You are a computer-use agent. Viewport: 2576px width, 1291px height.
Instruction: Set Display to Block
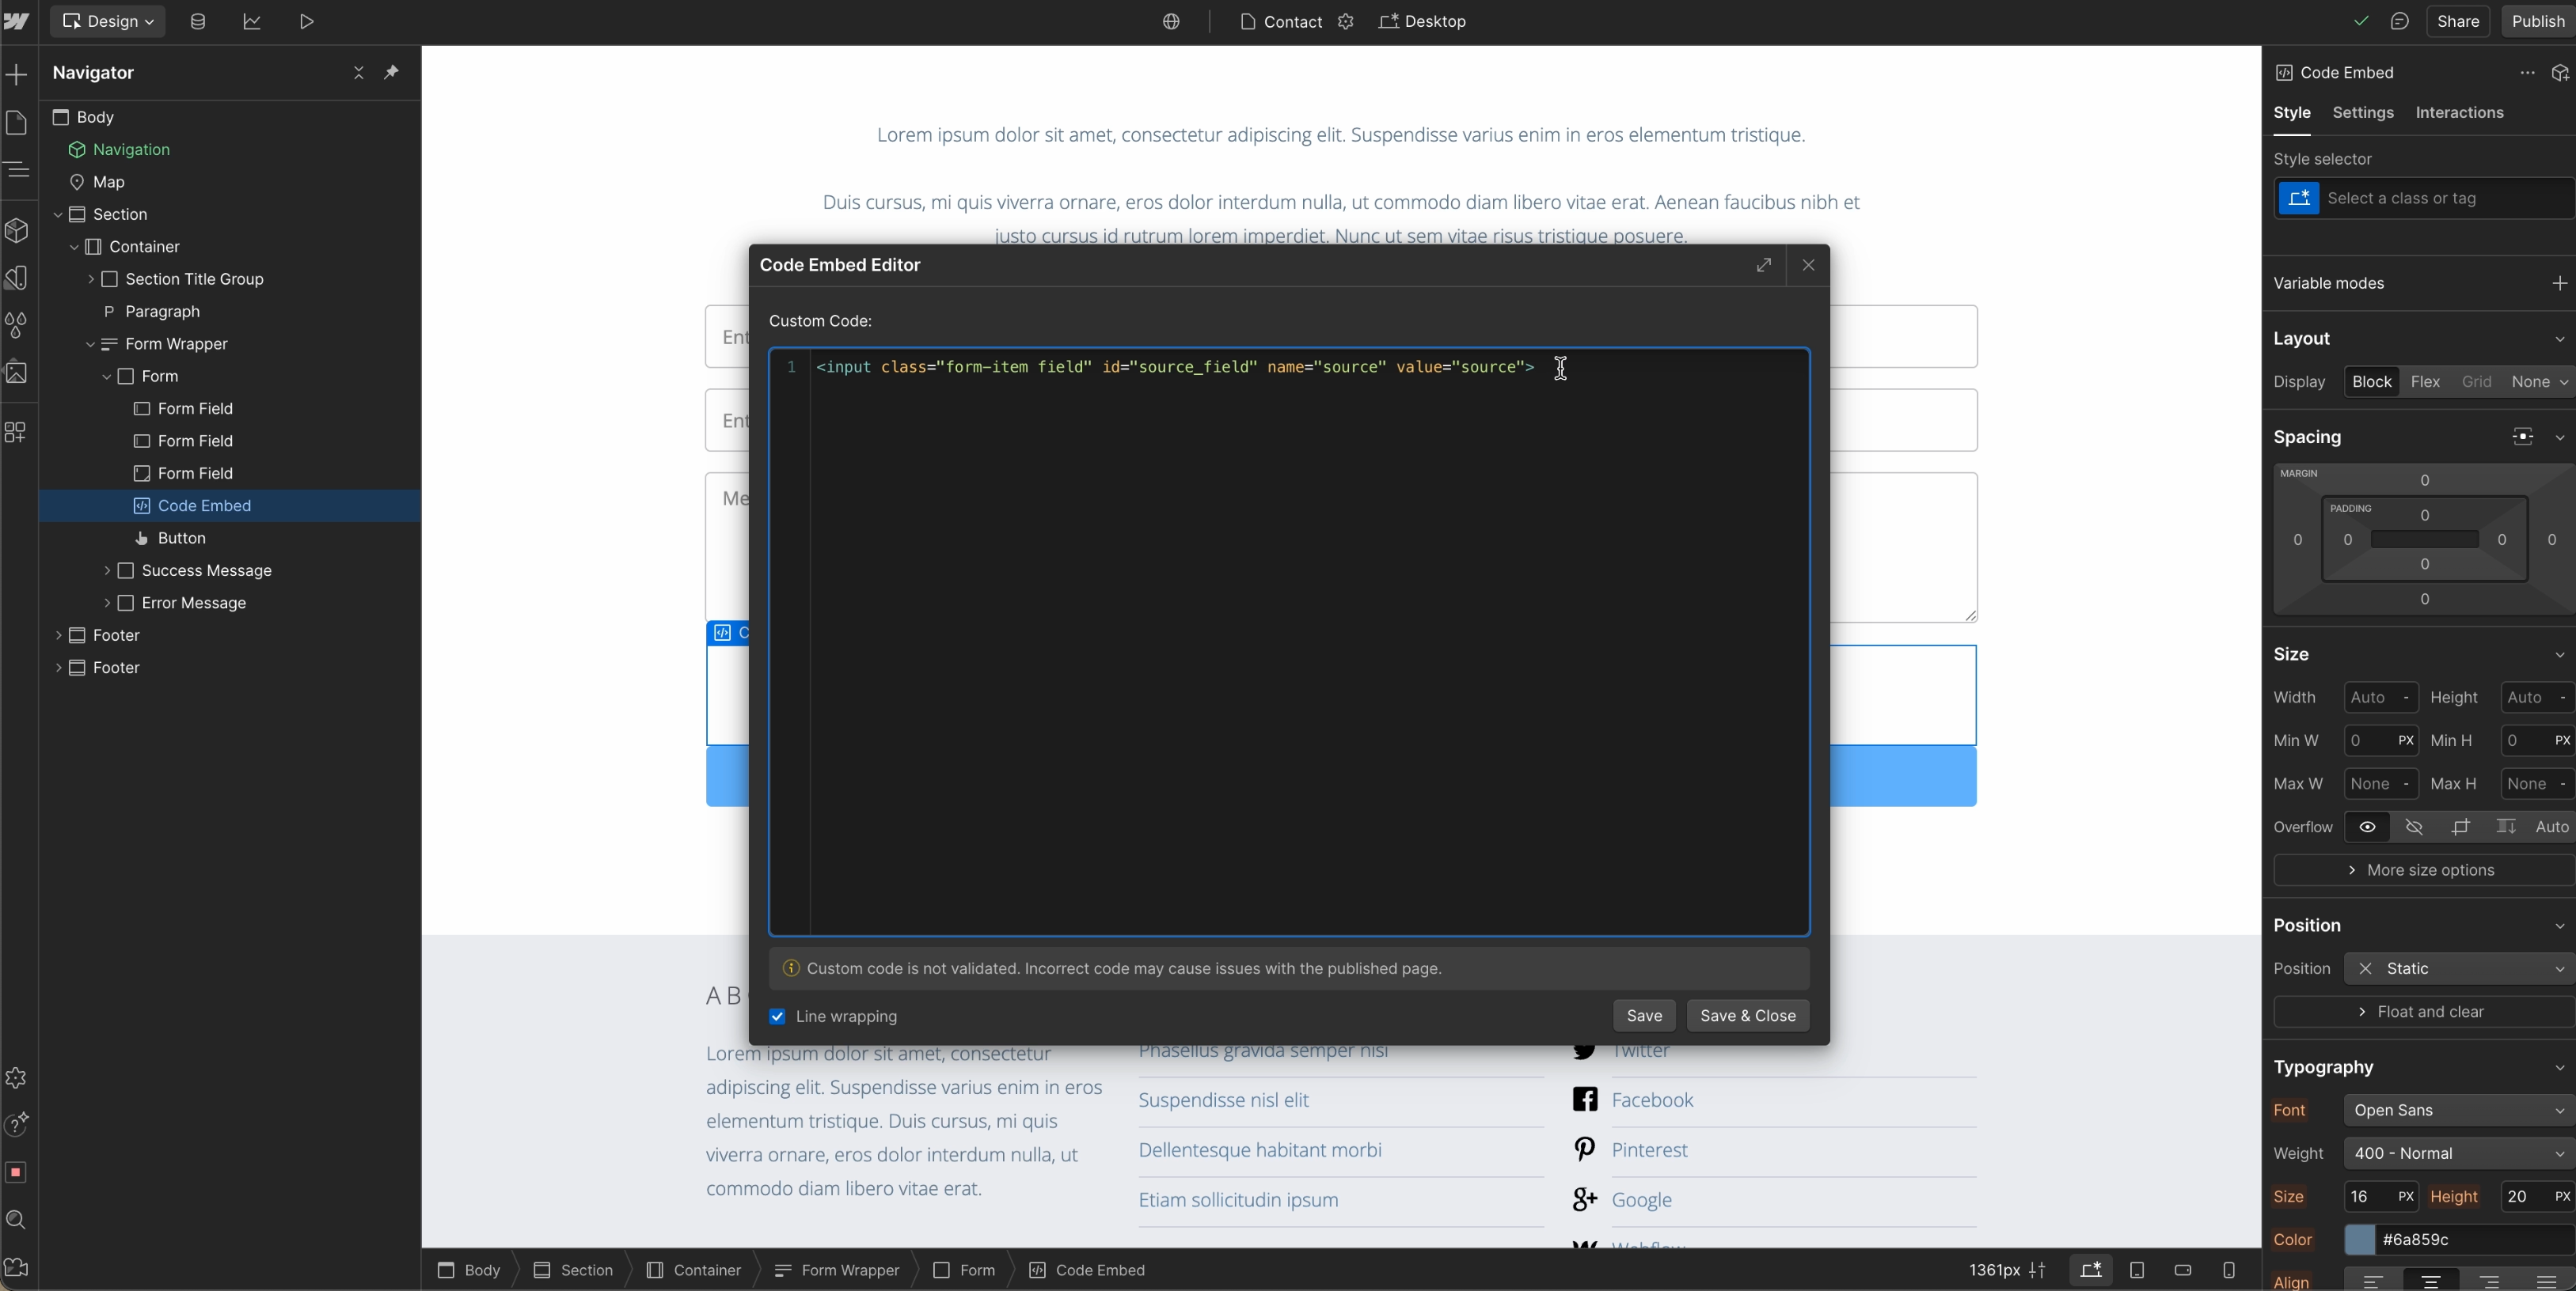pyautogui.click(x=2371, y=382)
